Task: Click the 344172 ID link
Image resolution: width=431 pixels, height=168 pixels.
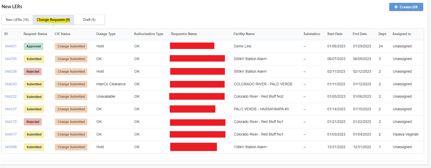Action: pyautogui.click(x=11, y=122)
